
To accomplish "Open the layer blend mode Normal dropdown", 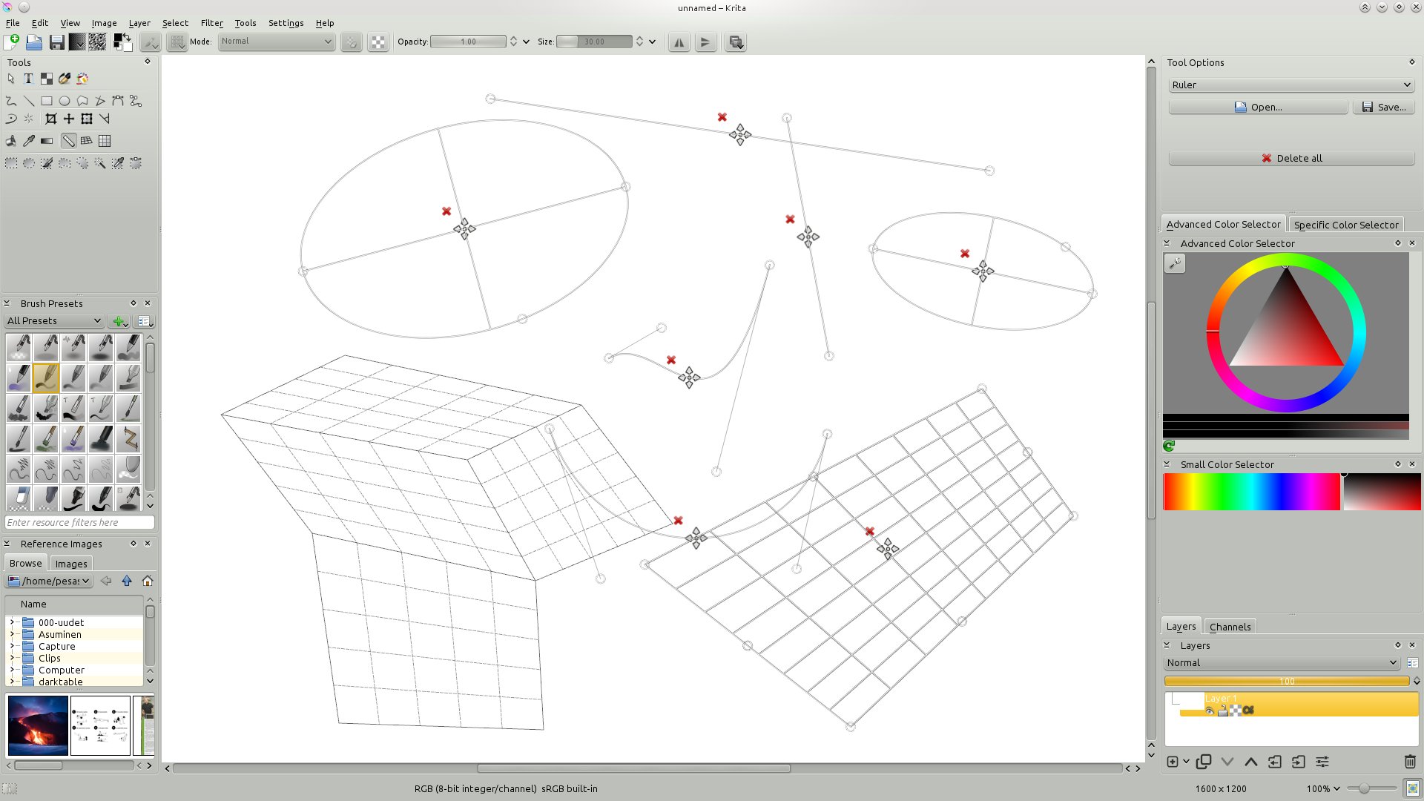I will click(1282, 663).
